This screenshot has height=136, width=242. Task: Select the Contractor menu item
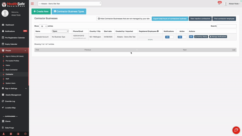[9, 74]
